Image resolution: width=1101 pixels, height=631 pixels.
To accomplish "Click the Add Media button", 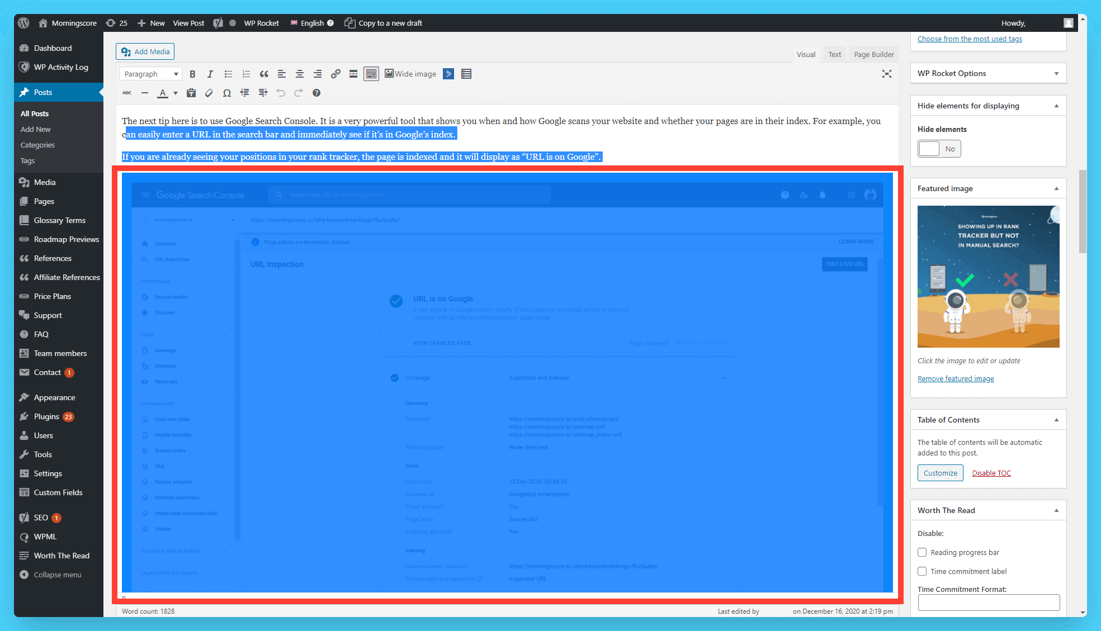I will point(145,51).
